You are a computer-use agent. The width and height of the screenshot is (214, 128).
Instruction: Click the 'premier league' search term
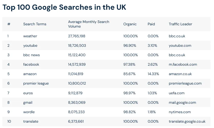pos(36,83)
